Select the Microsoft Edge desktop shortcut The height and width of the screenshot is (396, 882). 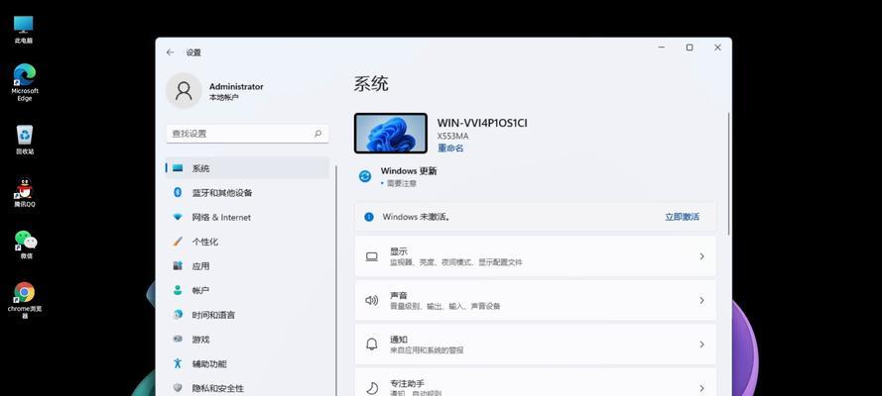click(24, 82)
